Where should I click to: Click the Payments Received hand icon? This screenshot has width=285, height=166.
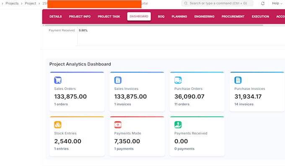click(178, 125)
